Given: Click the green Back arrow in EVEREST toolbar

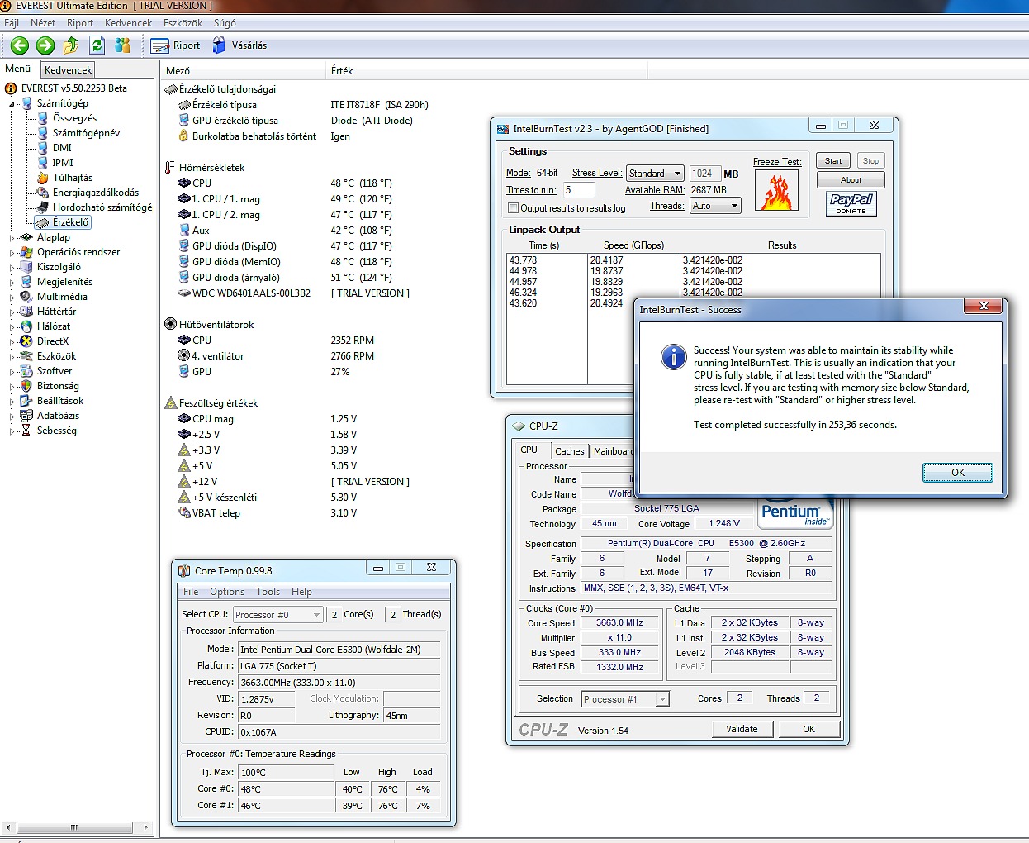Looking at the screenshot, I should tap(20, 45).
